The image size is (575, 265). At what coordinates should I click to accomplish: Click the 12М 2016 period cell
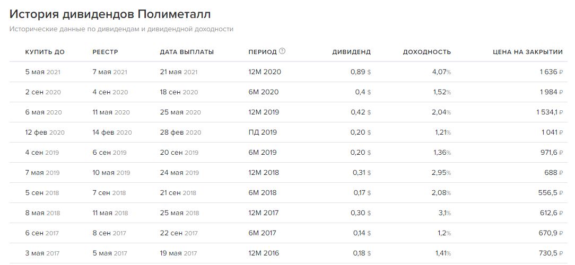point(264,253)
